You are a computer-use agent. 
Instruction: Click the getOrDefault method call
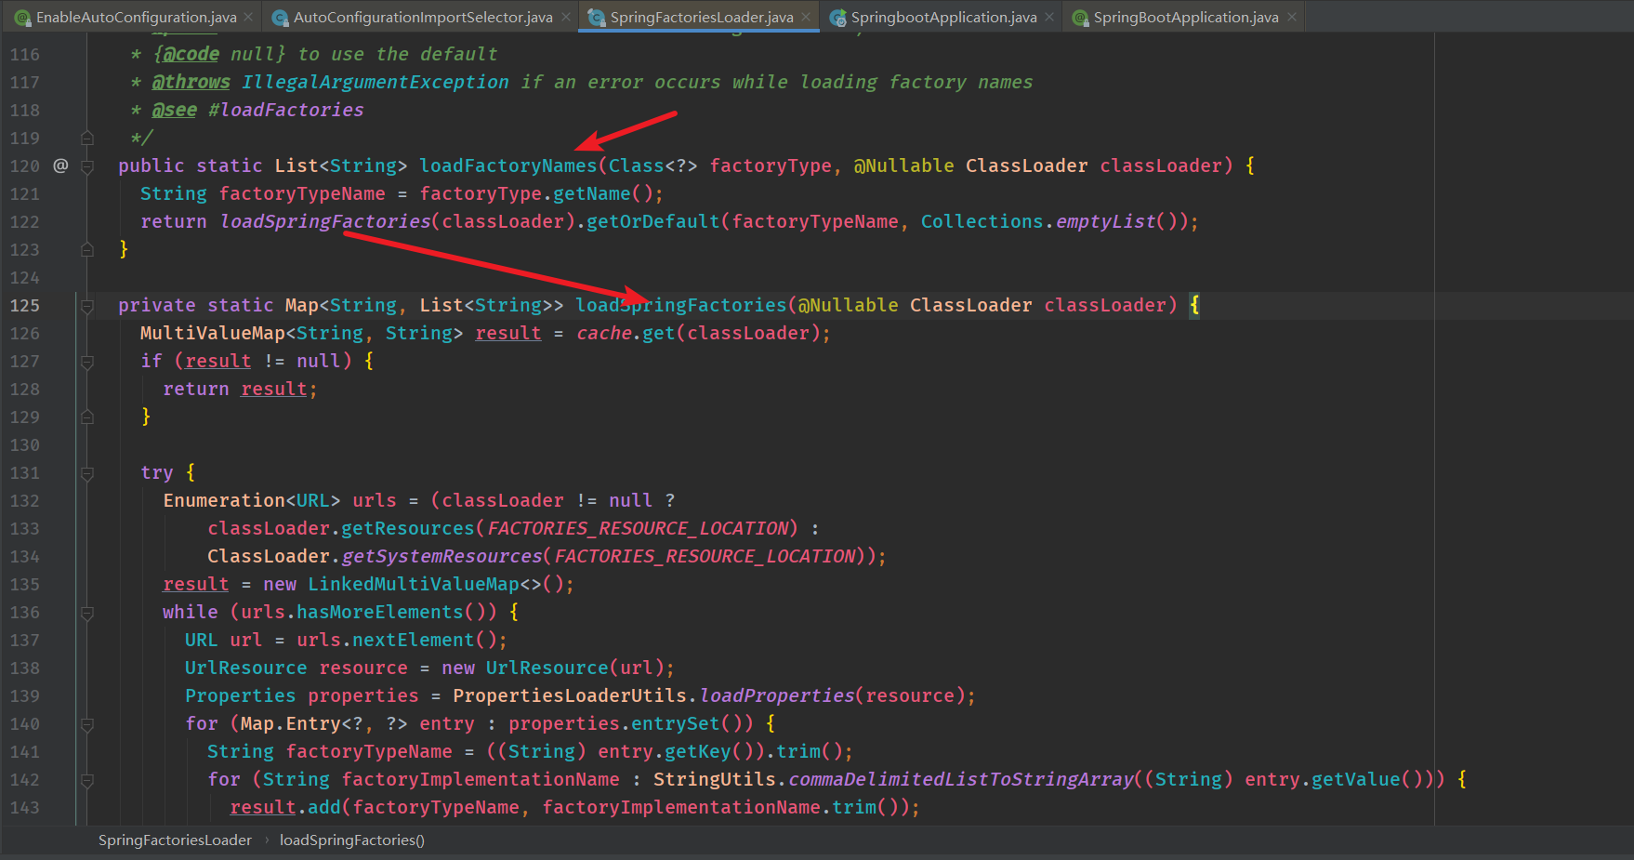coord(653,221)
